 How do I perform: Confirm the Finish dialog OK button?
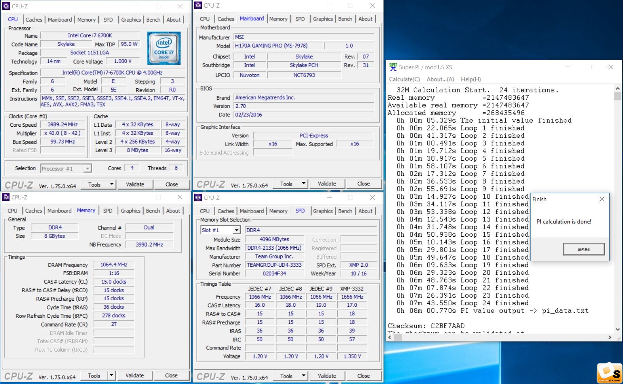(x=583, y=249)
